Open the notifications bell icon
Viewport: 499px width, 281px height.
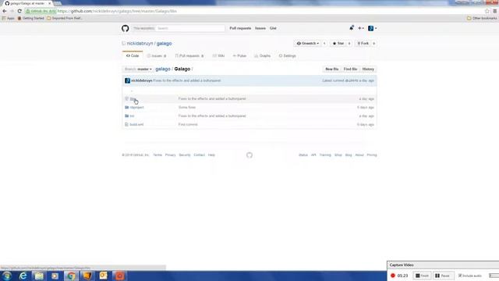[352, 28]
